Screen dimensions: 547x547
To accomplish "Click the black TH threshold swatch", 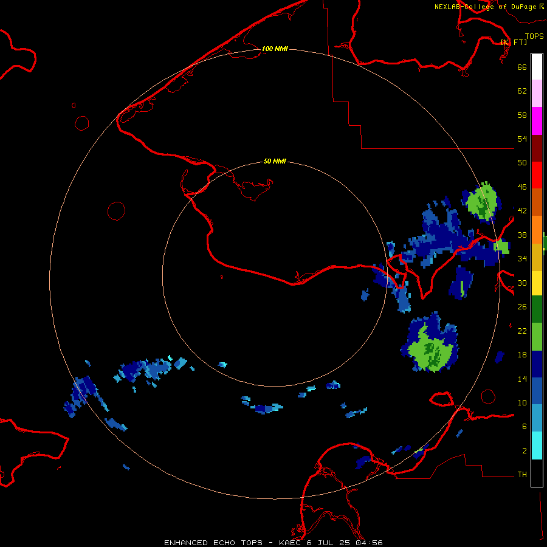I will 537,473.
